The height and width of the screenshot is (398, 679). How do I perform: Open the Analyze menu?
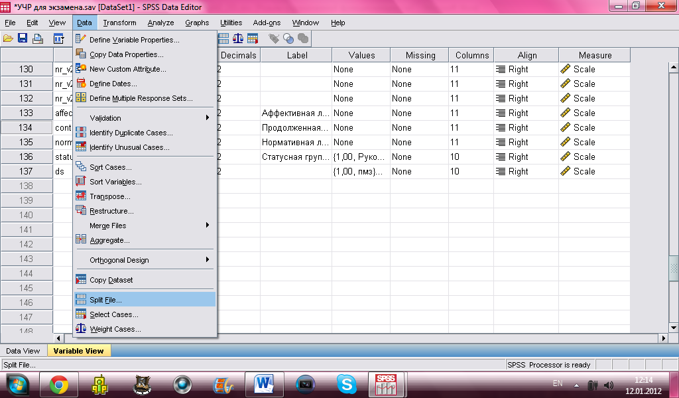[160, 23]
